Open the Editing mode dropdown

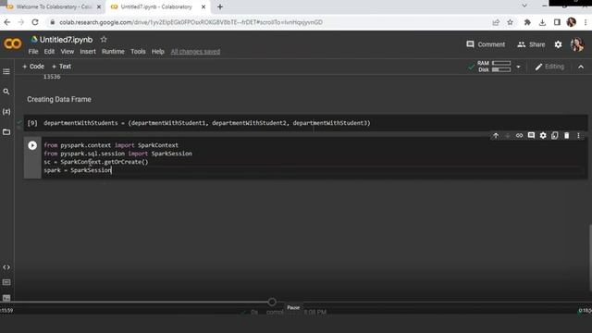pyautogui.click(x=549, y=67)
